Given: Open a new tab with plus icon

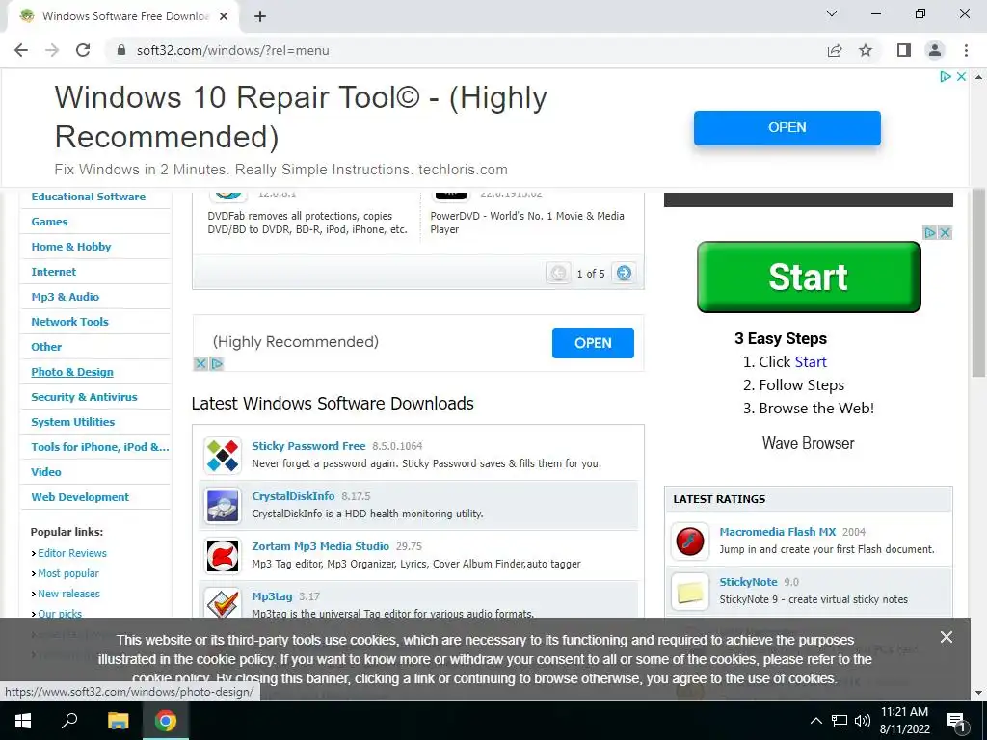Looking at the screenshot, I should (260, 16).
